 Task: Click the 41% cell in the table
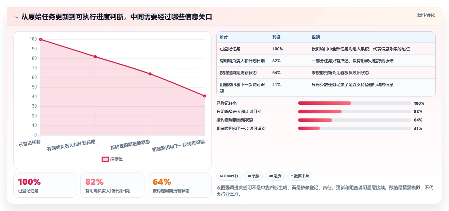[276, 85]
